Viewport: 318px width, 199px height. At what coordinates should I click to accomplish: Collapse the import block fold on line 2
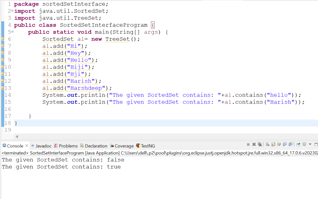pos(12,11)
